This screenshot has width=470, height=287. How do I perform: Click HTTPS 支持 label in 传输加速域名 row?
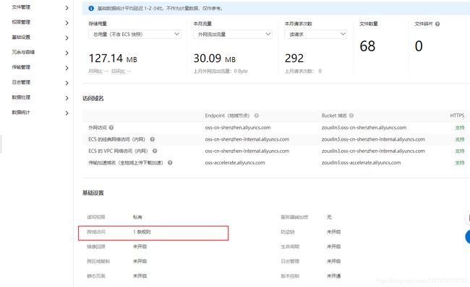[x=459, y=163]
